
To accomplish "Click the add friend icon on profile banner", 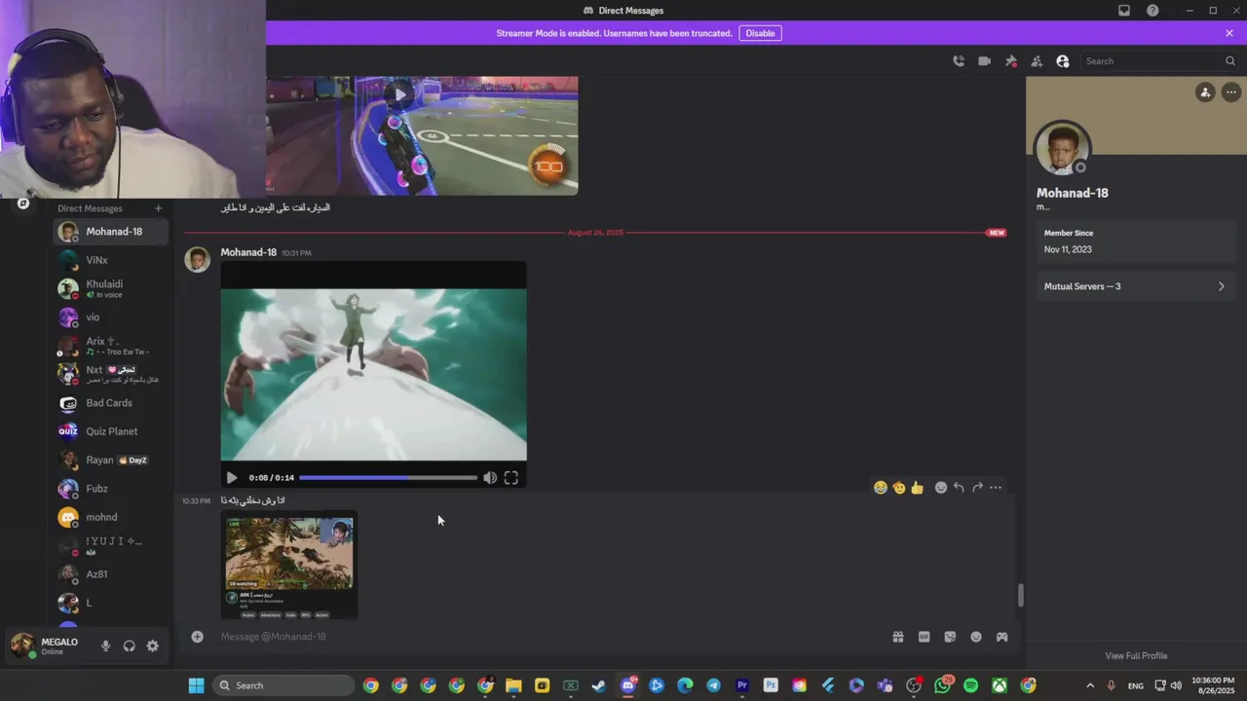I will pos(1205,92).
